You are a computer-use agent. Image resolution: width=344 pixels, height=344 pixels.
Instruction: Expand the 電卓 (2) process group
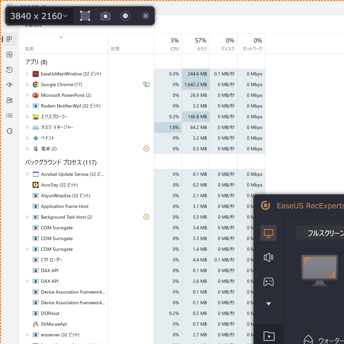pyautogui.click(x=27, y=149)
